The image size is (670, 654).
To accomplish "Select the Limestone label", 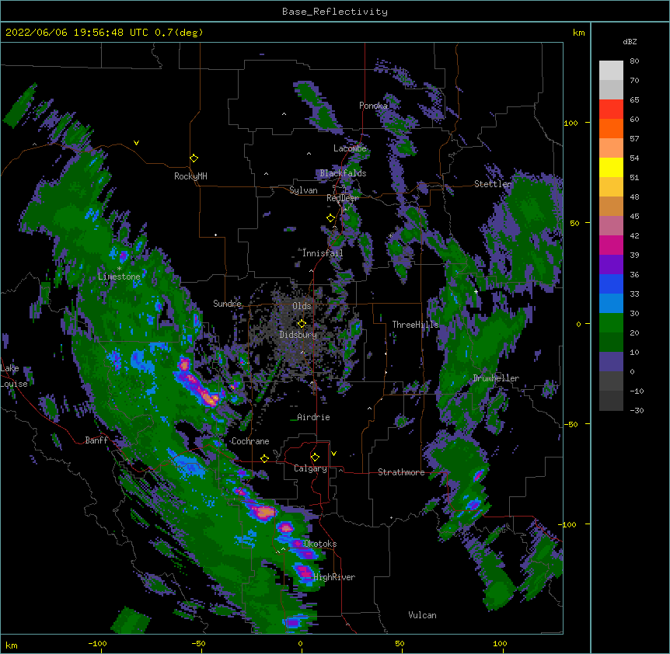I will (119, 277).
